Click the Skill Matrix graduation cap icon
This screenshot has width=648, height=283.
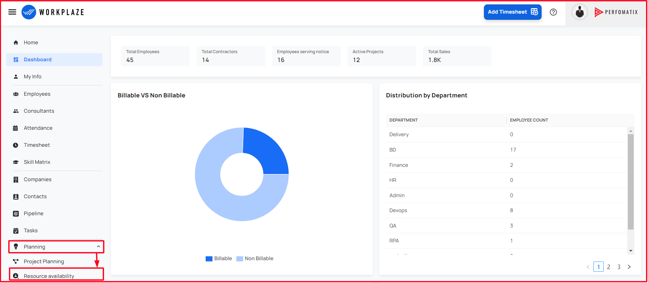coord(16,162)
